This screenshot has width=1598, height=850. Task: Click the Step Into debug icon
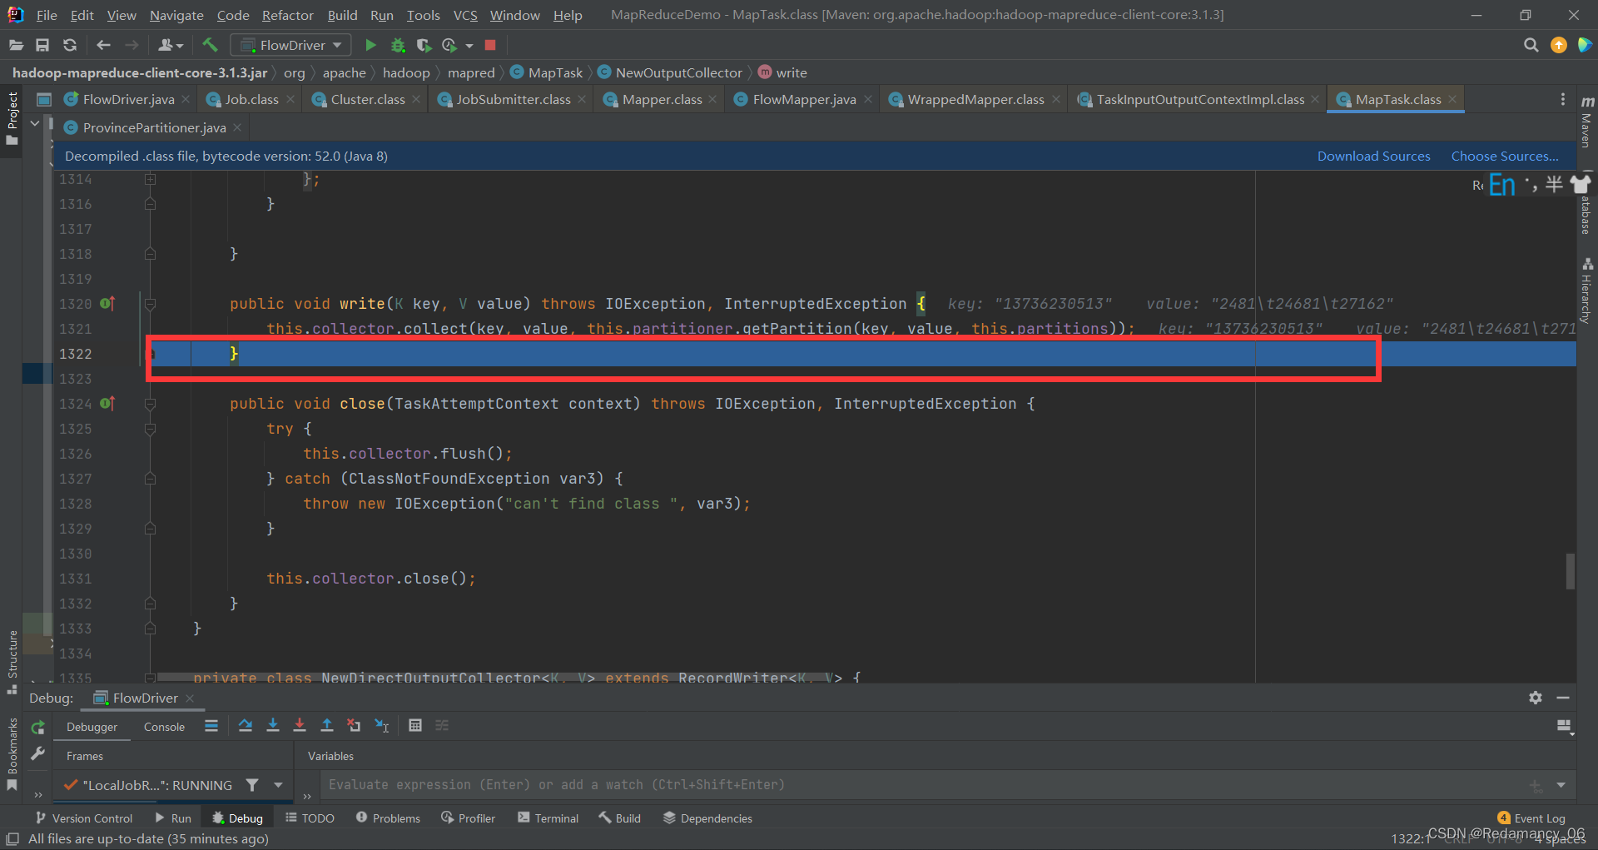(272, 725)
